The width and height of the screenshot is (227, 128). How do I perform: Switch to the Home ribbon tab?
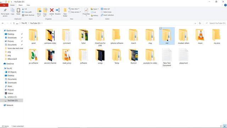(x=12, y=5)
